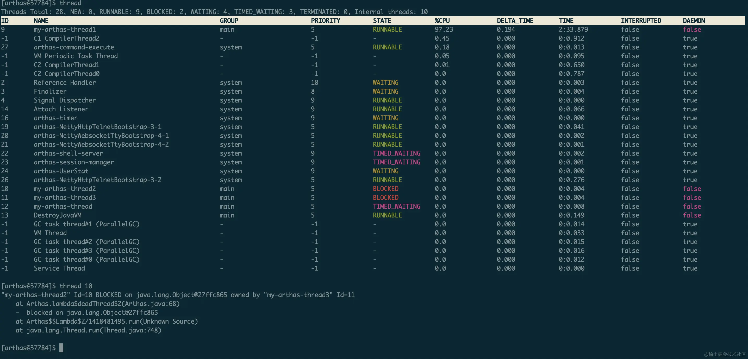Click my-arthas-thread row with TIMED_WAITING

(63, 207)
